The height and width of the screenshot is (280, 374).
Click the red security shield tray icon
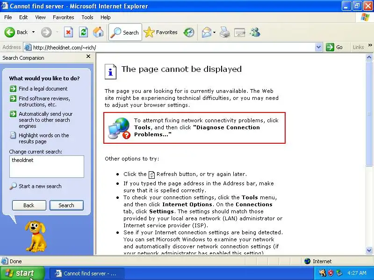(331, 273)
